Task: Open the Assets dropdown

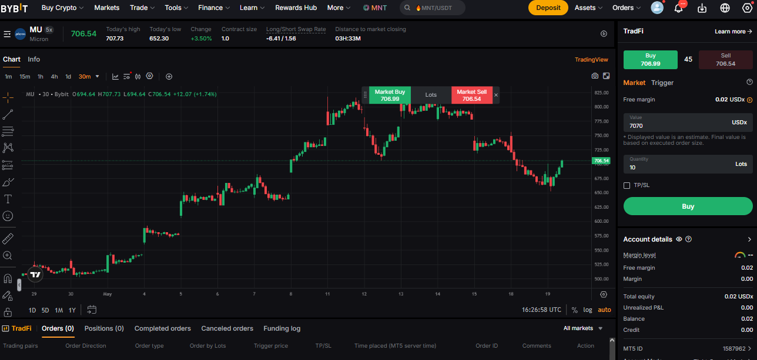Action: coord(589,8)
